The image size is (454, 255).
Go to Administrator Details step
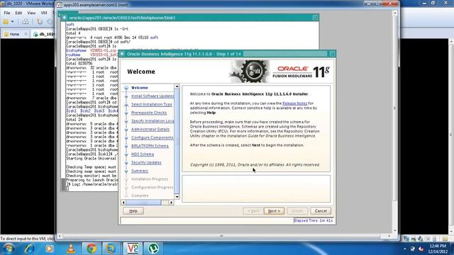point(150,129)
